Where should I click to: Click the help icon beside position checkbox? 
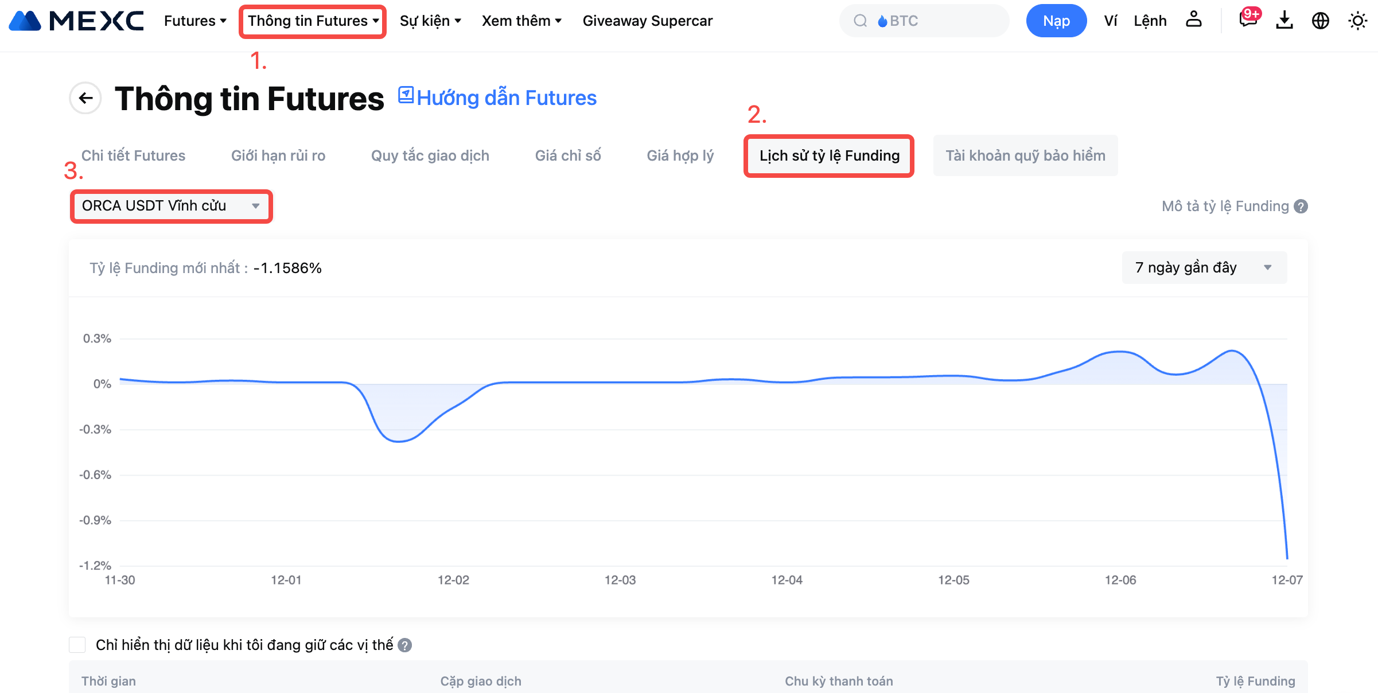(x=405, y=645)
